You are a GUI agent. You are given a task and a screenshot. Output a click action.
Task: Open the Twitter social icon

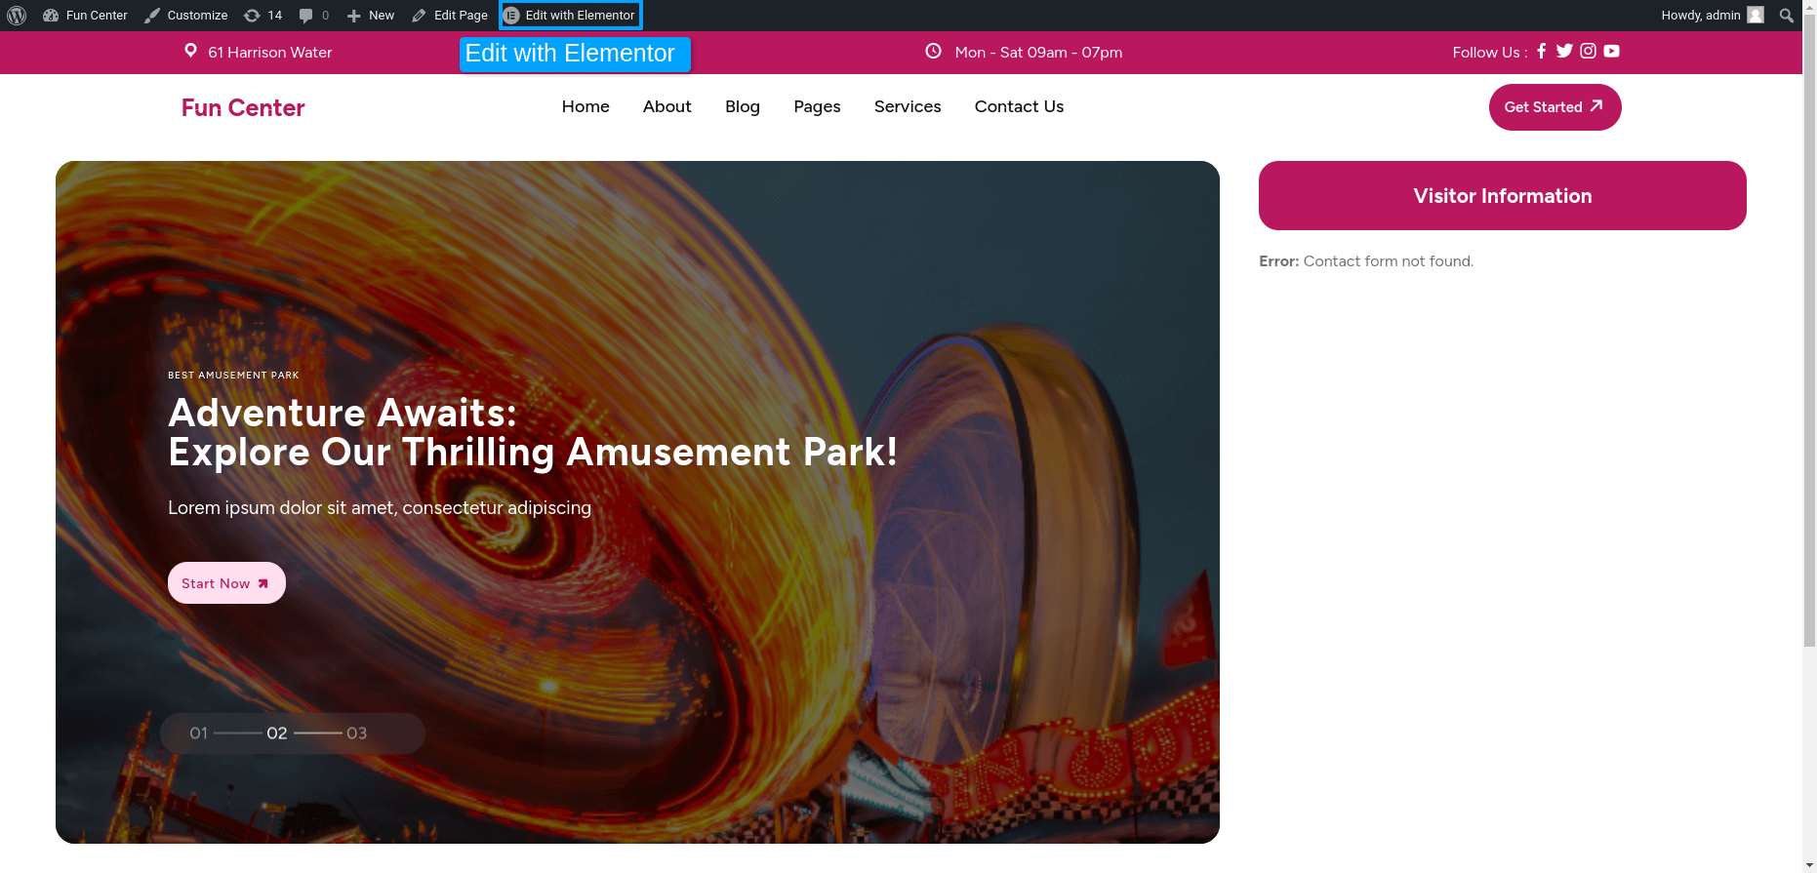point(1564,51)
